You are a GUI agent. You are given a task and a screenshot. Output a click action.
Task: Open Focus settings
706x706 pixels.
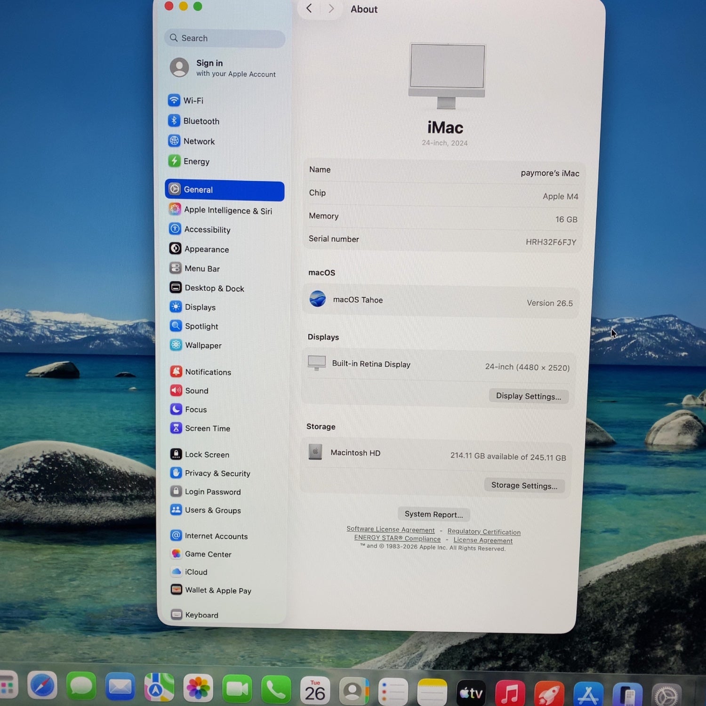coord(189,409)
